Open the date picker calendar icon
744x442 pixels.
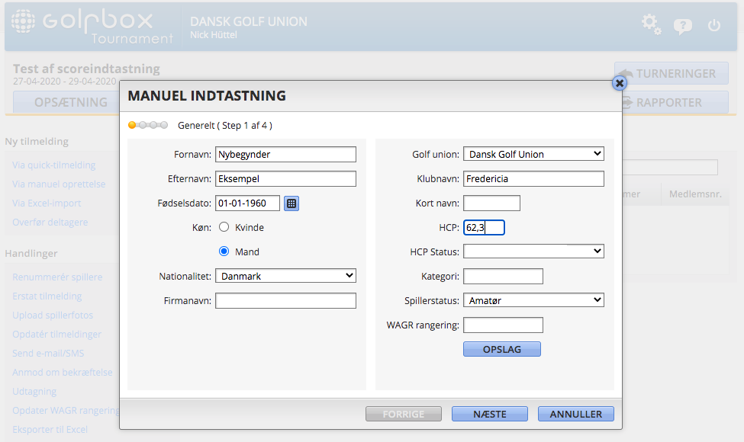point(291,203)
